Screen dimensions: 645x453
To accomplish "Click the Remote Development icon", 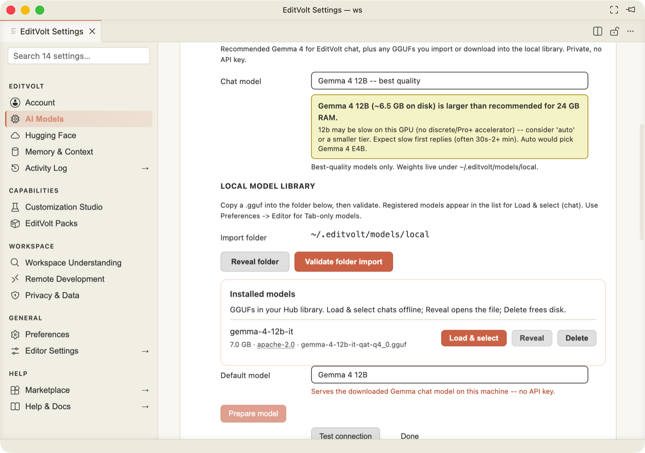I will 15,279.
